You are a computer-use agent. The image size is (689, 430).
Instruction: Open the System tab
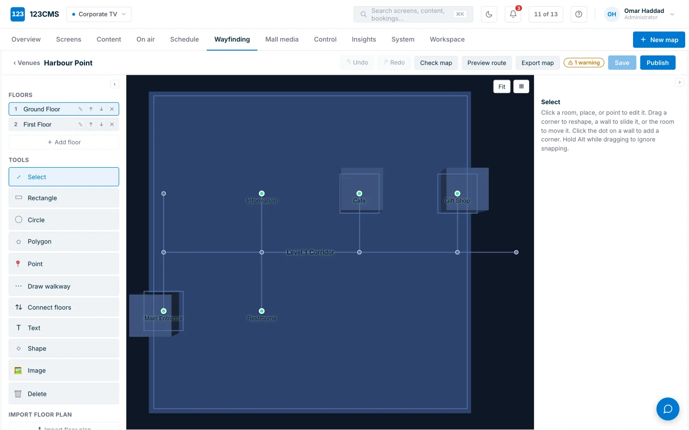[403, 39]
